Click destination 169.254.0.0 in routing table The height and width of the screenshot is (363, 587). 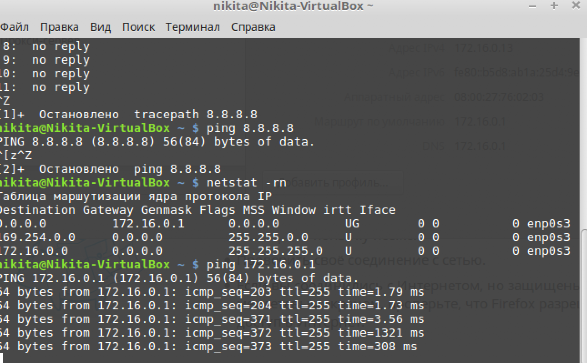(x=37, y=237)
